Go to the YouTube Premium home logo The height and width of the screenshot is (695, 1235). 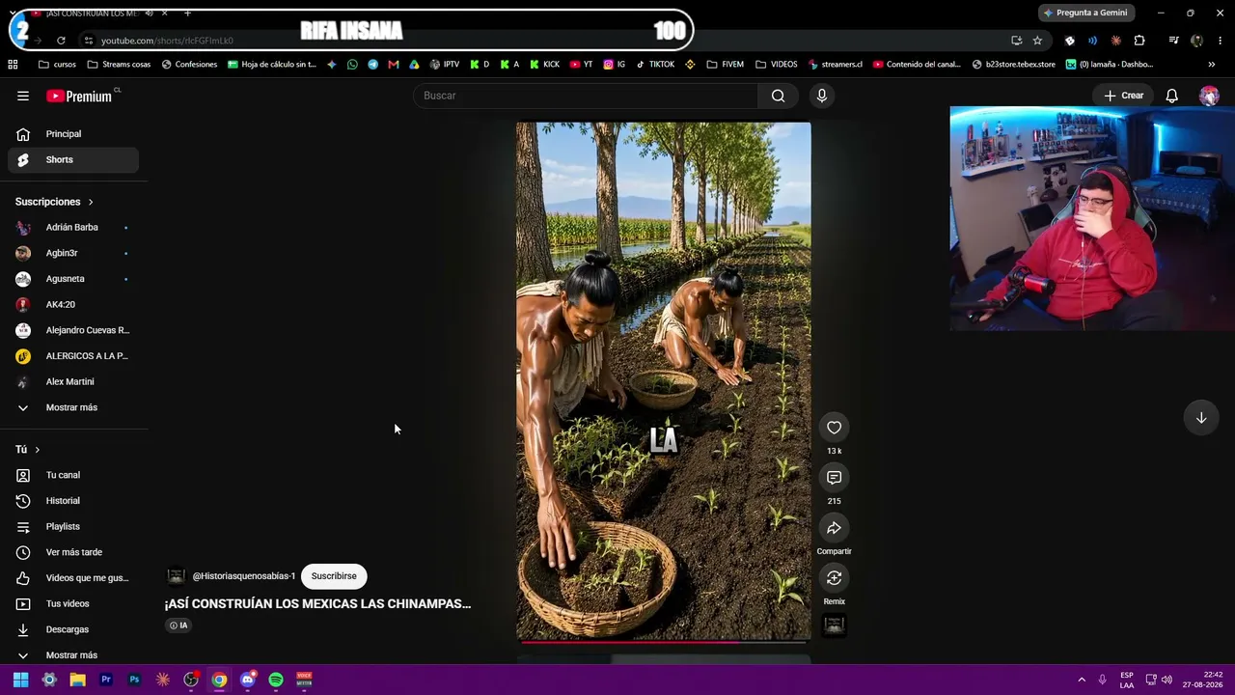pyautogui.click(x=80, y=96)
